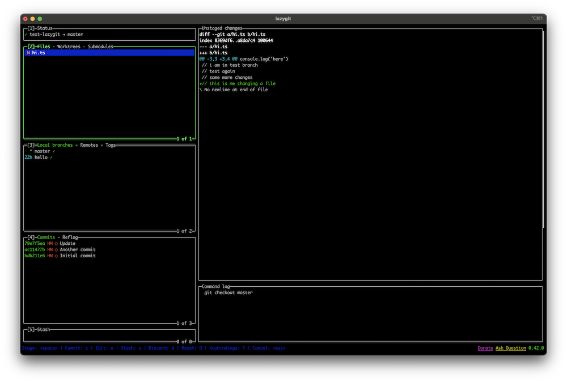
Task: Click the graph circle for Initial commit
Action: [56, 256]
